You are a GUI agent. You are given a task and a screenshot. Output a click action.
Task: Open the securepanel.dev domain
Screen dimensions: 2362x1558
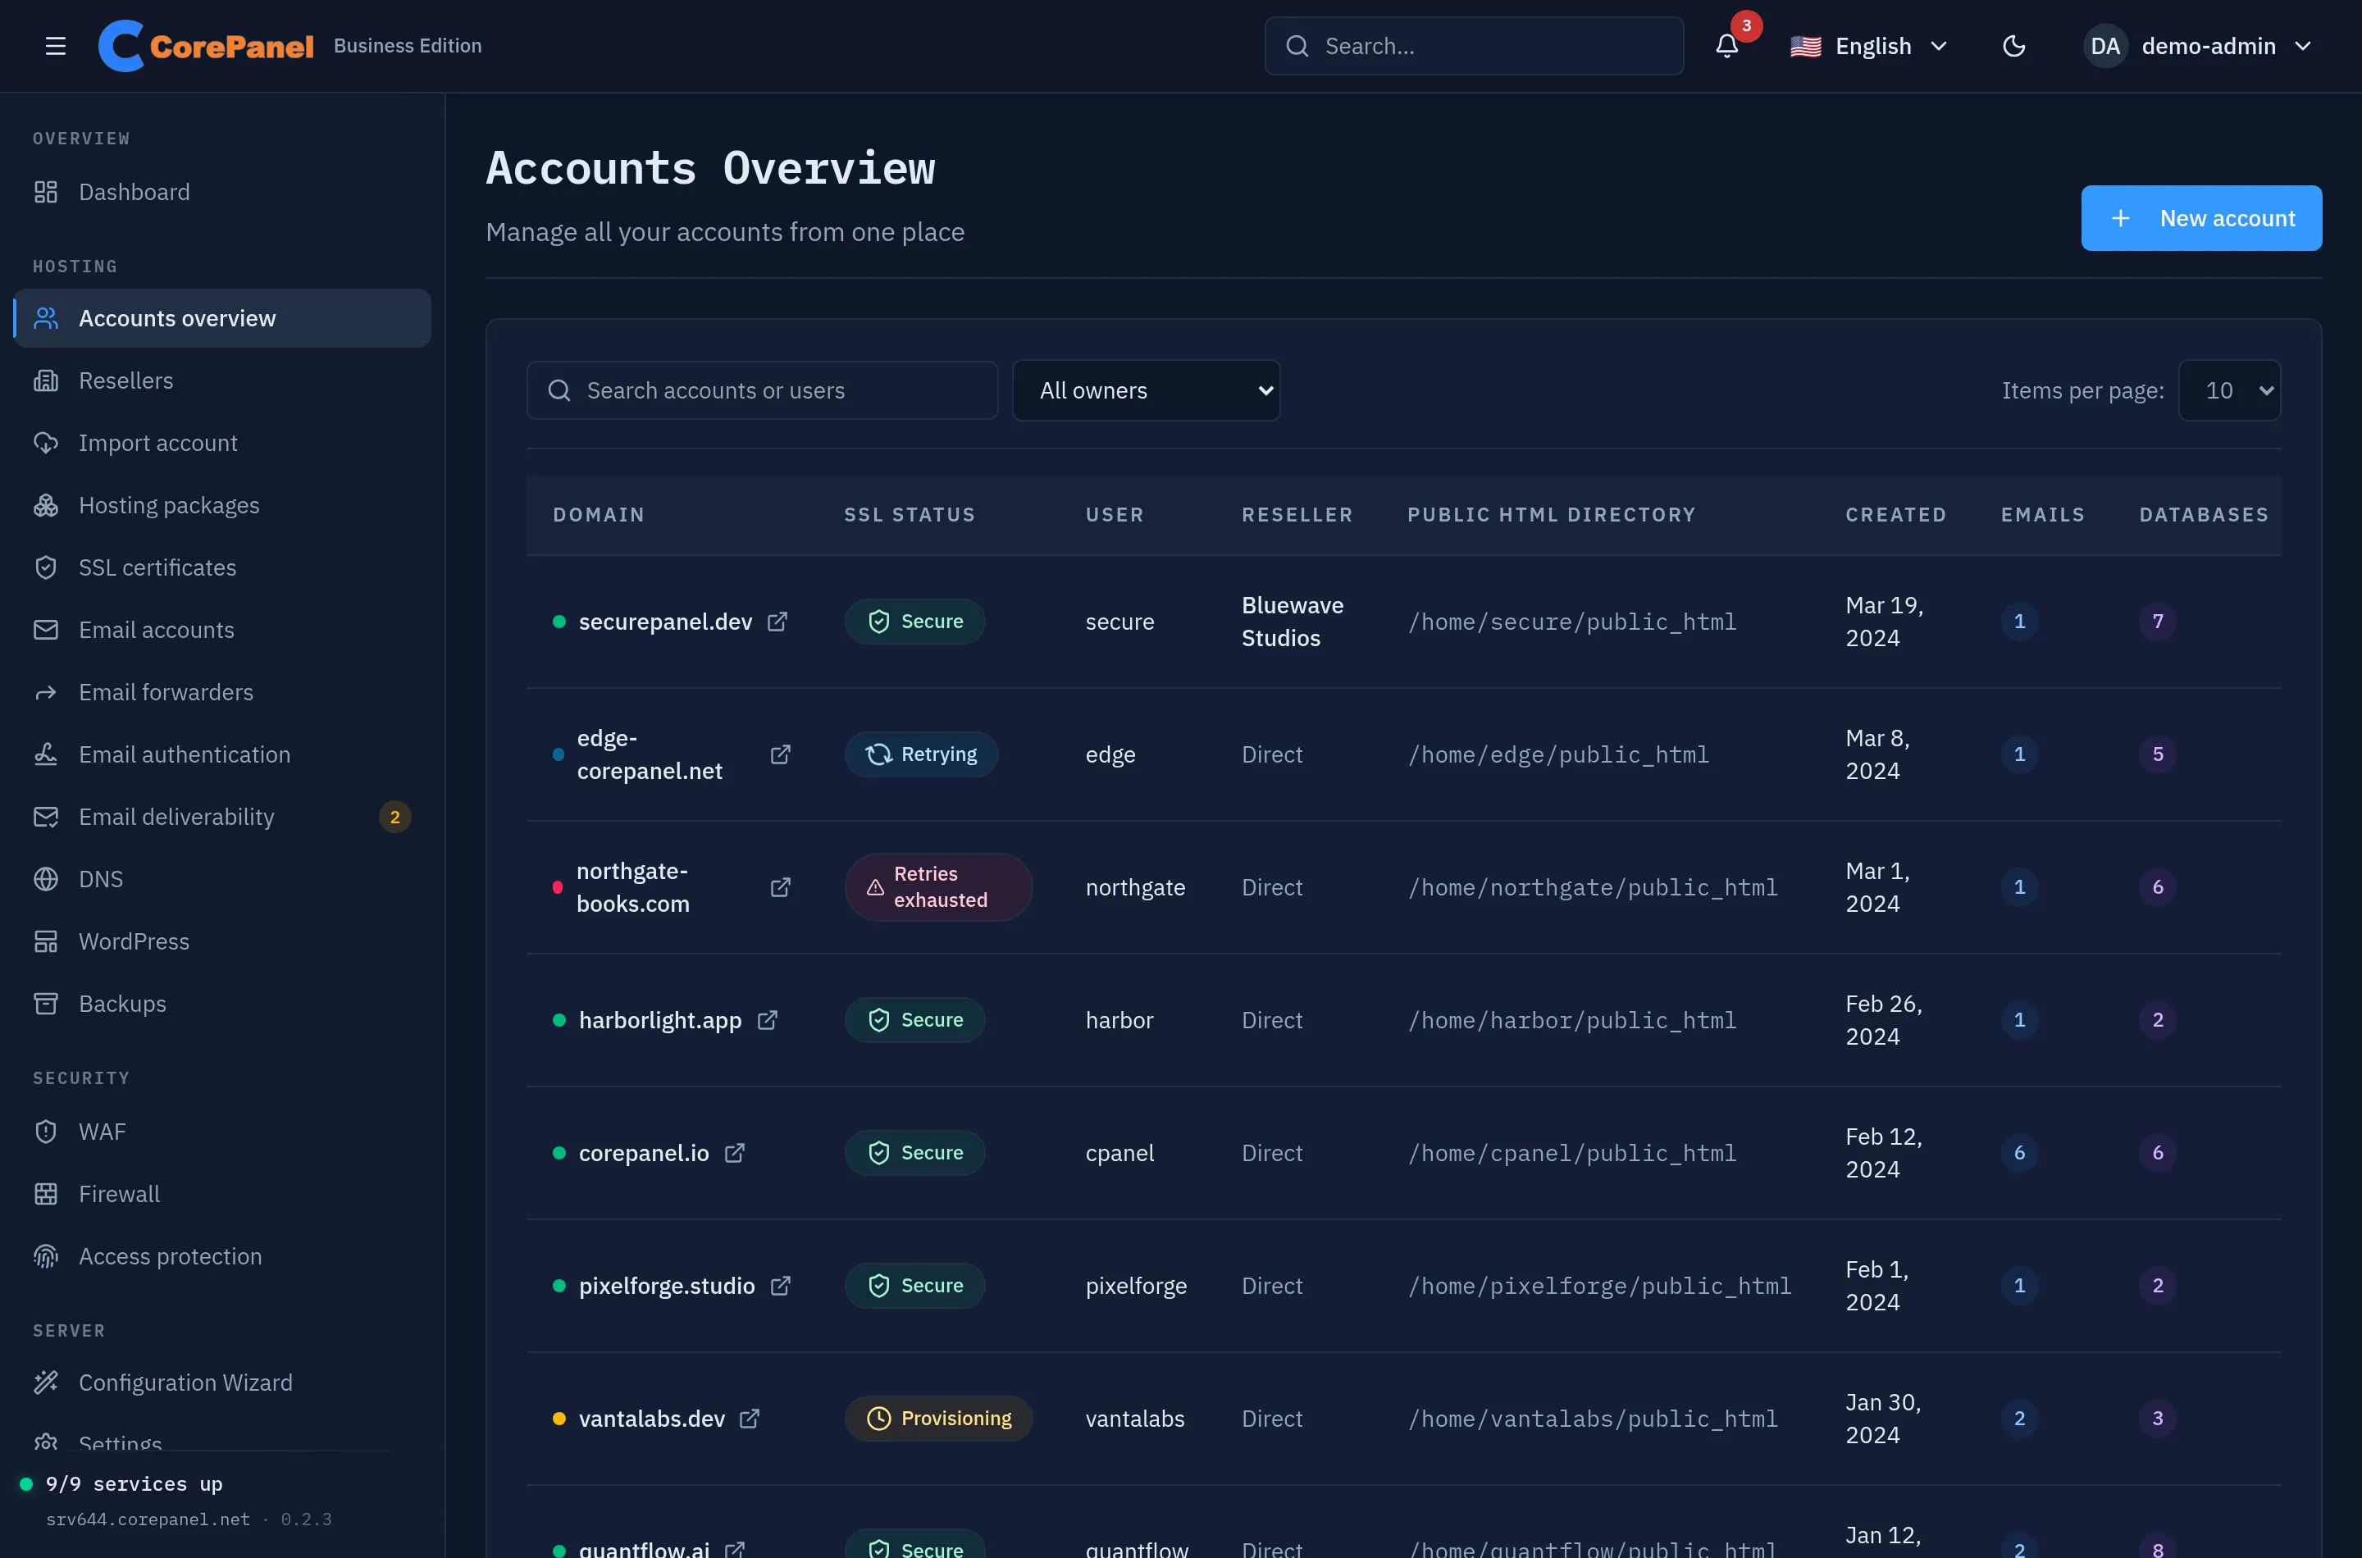(665, 621)
